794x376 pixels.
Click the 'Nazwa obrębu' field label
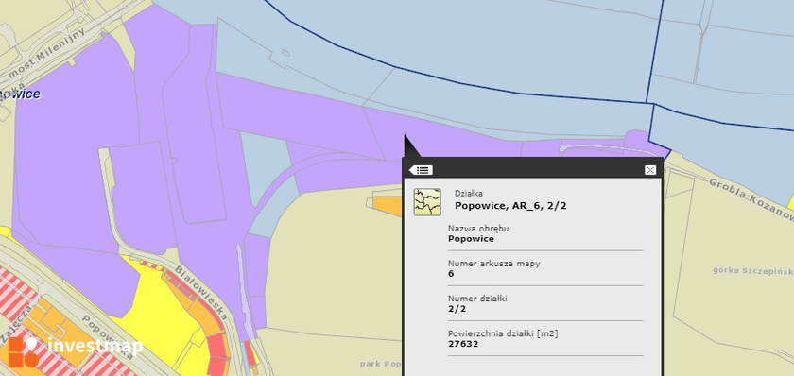coord(478,229)
